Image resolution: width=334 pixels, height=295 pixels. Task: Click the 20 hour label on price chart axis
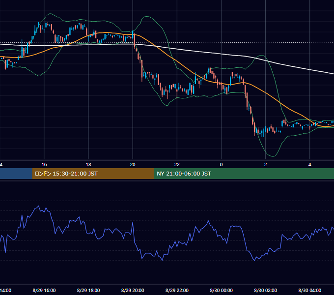point(133,165)
